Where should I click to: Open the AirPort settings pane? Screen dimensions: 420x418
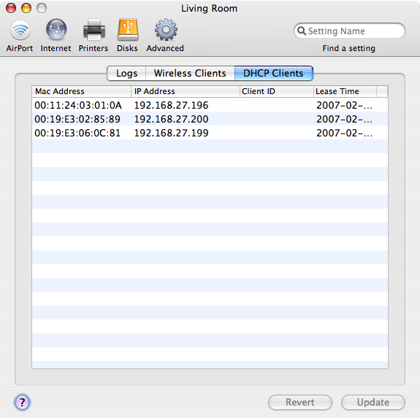point(20,36)
